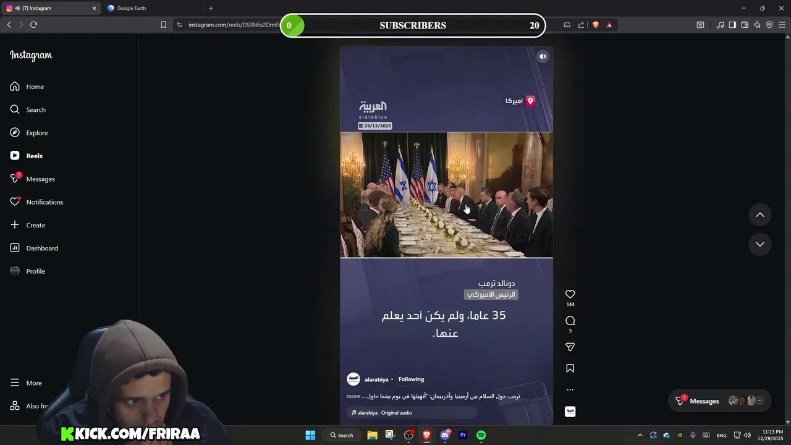Open the Profile page
Viewport: 791px width, 445px height.
[x=28, y=271]
